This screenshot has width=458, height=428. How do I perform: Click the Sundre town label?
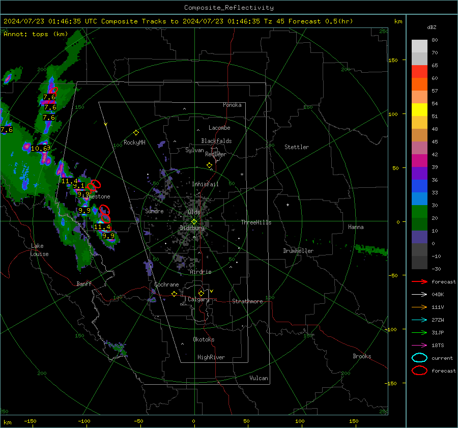[154, 211]
